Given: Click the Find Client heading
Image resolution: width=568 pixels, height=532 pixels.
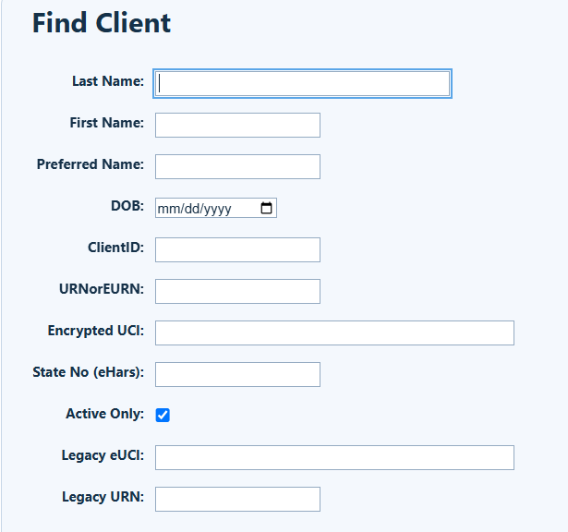Looking at the screenshot, I should pyautogui.click(x=102, y=23).
